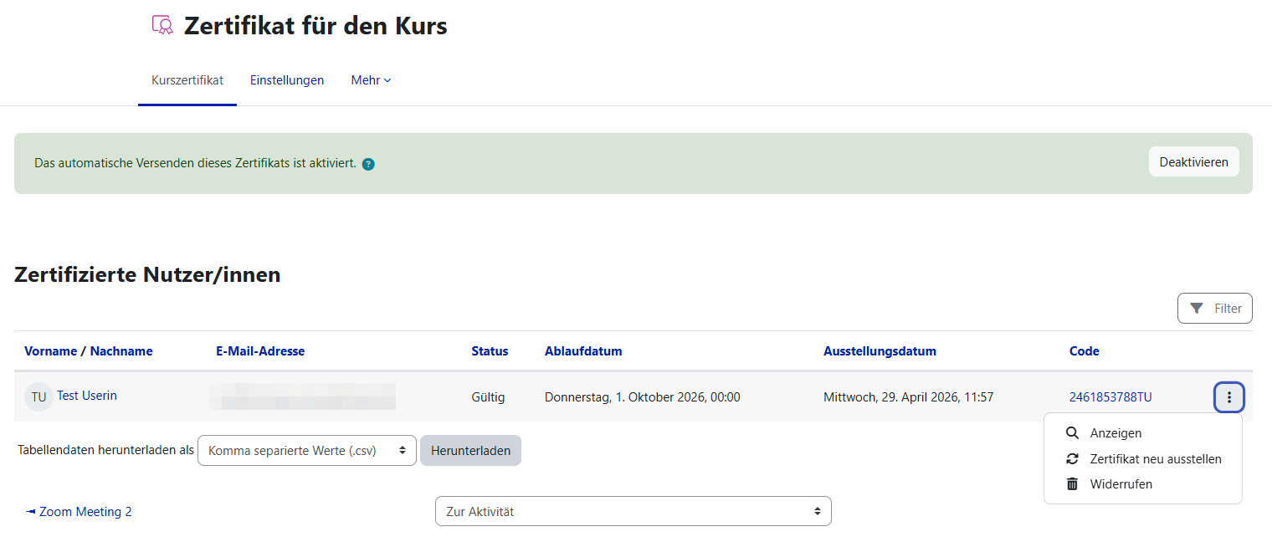Viewport: 1272px width, 542px height.
Task: Open the three-dot actions menu for Test Userin
Action: click(x=1228, y=397)
